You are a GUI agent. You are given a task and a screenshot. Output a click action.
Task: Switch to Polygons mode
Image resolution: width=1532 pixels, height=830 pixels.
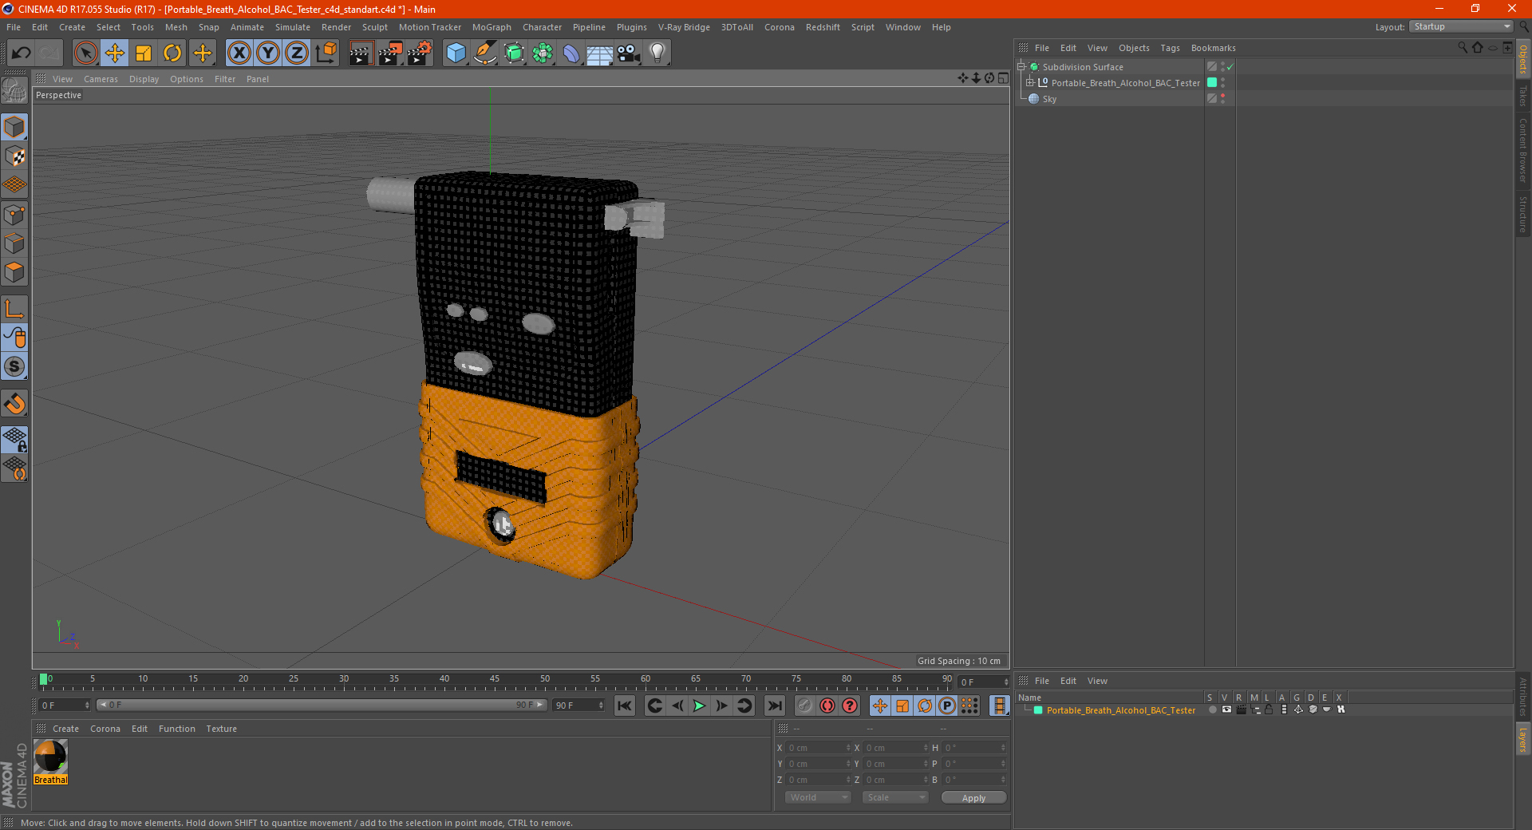pos(14,272)
